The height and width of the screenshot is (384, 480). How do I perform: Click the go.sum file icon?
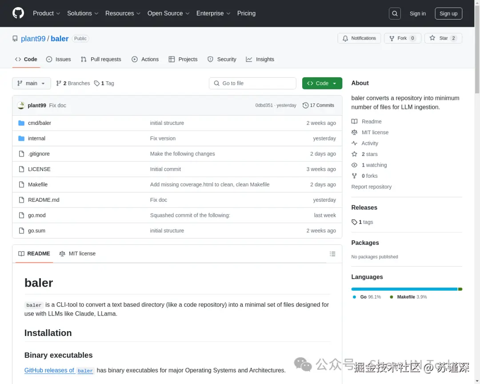(21, 231)
